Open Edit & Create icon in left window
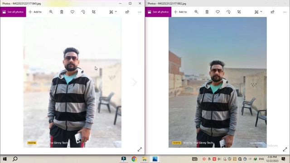This screenshot has width=290, height=163. pos(111,12)
